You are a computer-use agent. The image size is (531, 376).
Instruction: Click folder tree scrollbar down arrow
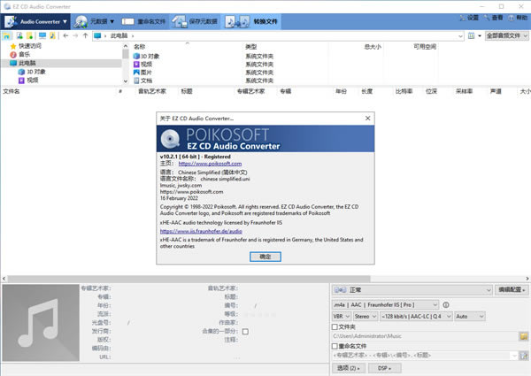126,81
